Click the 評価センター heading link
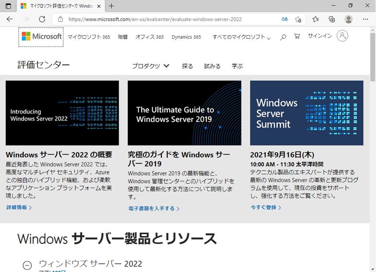The width and height of the screenshot is (376, 272). (43, 65)
